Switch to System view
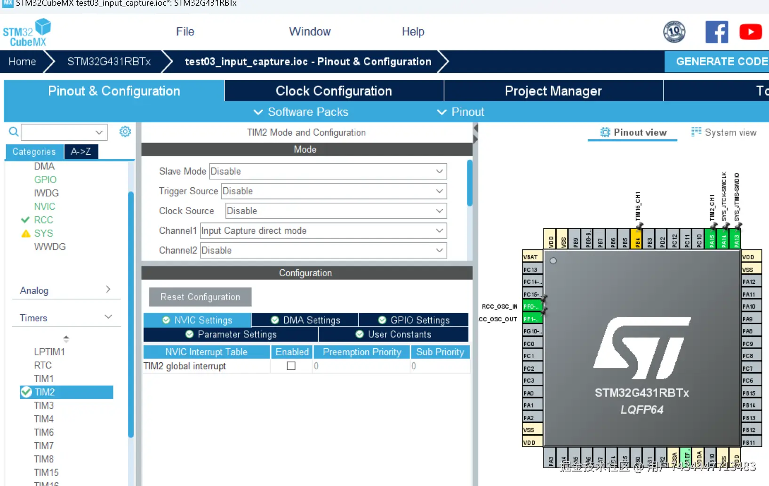769x486 pixels. click(x=724, y=133)
